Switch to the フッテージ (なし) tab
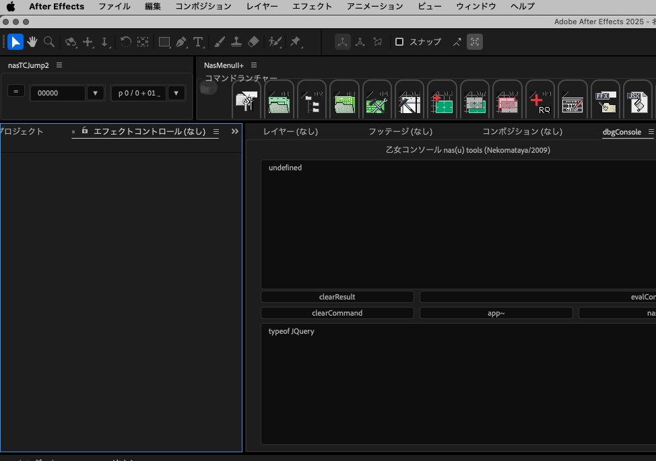The height and width of the screenshot is (461, 656). pos(400,132)
